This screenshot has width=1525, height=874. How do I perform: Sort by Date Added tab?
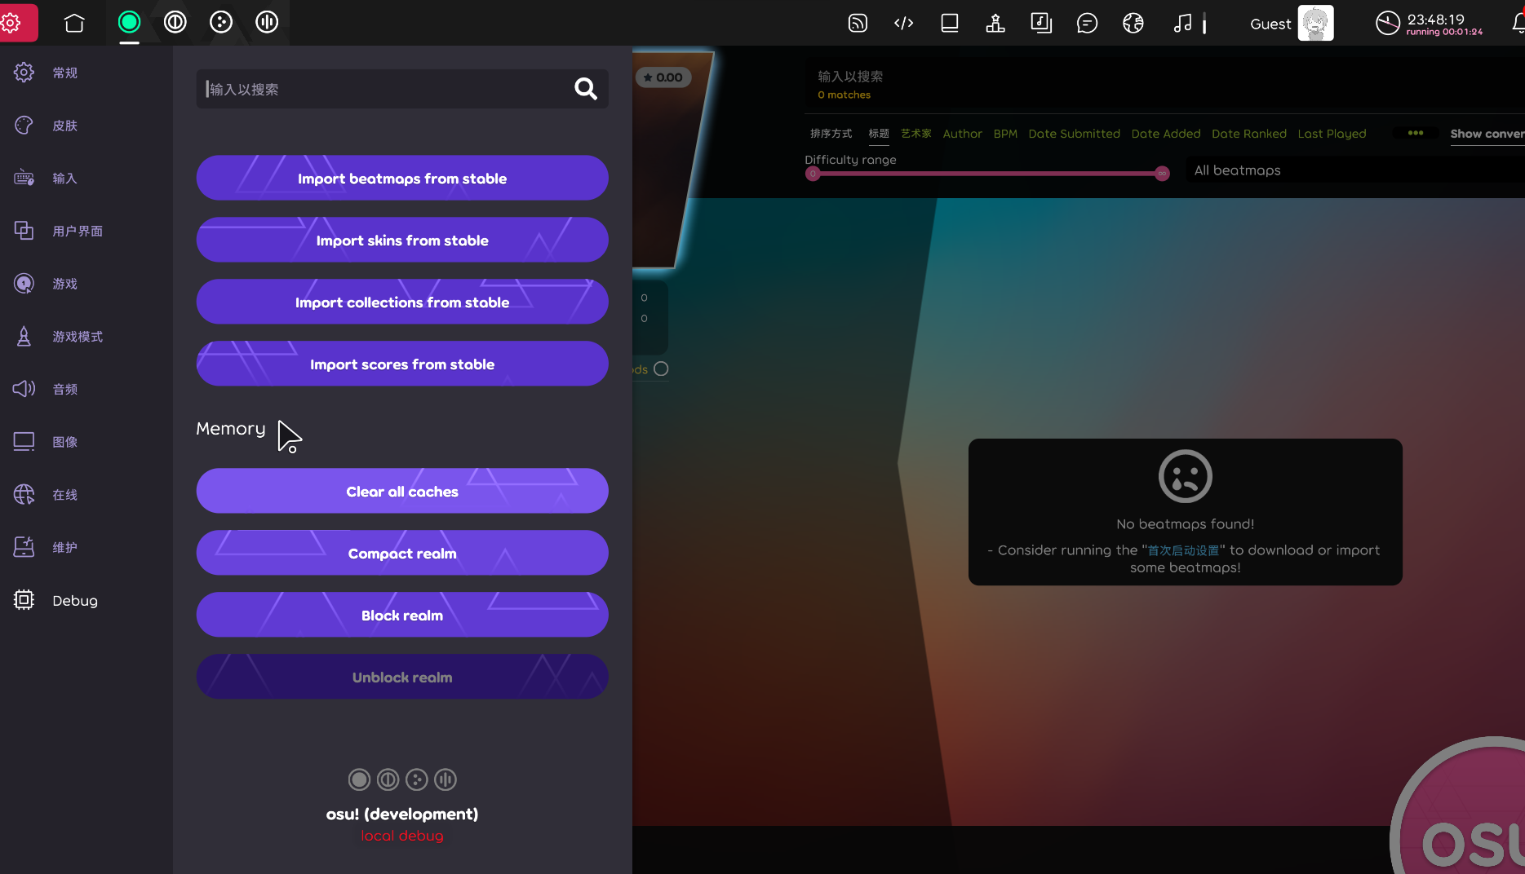tap(1166, 134)
